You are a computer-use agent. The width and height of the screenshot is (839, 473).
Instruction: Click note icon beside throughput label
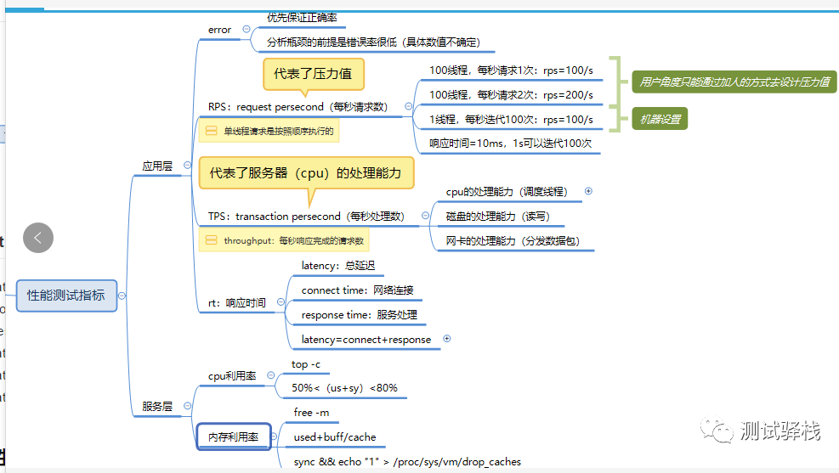point(212,240)
